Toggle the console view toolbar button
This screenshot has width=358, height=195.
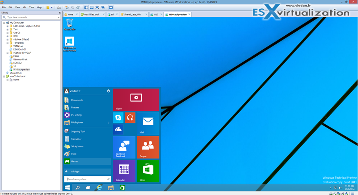pyautogui.click(x=111, y=7)
